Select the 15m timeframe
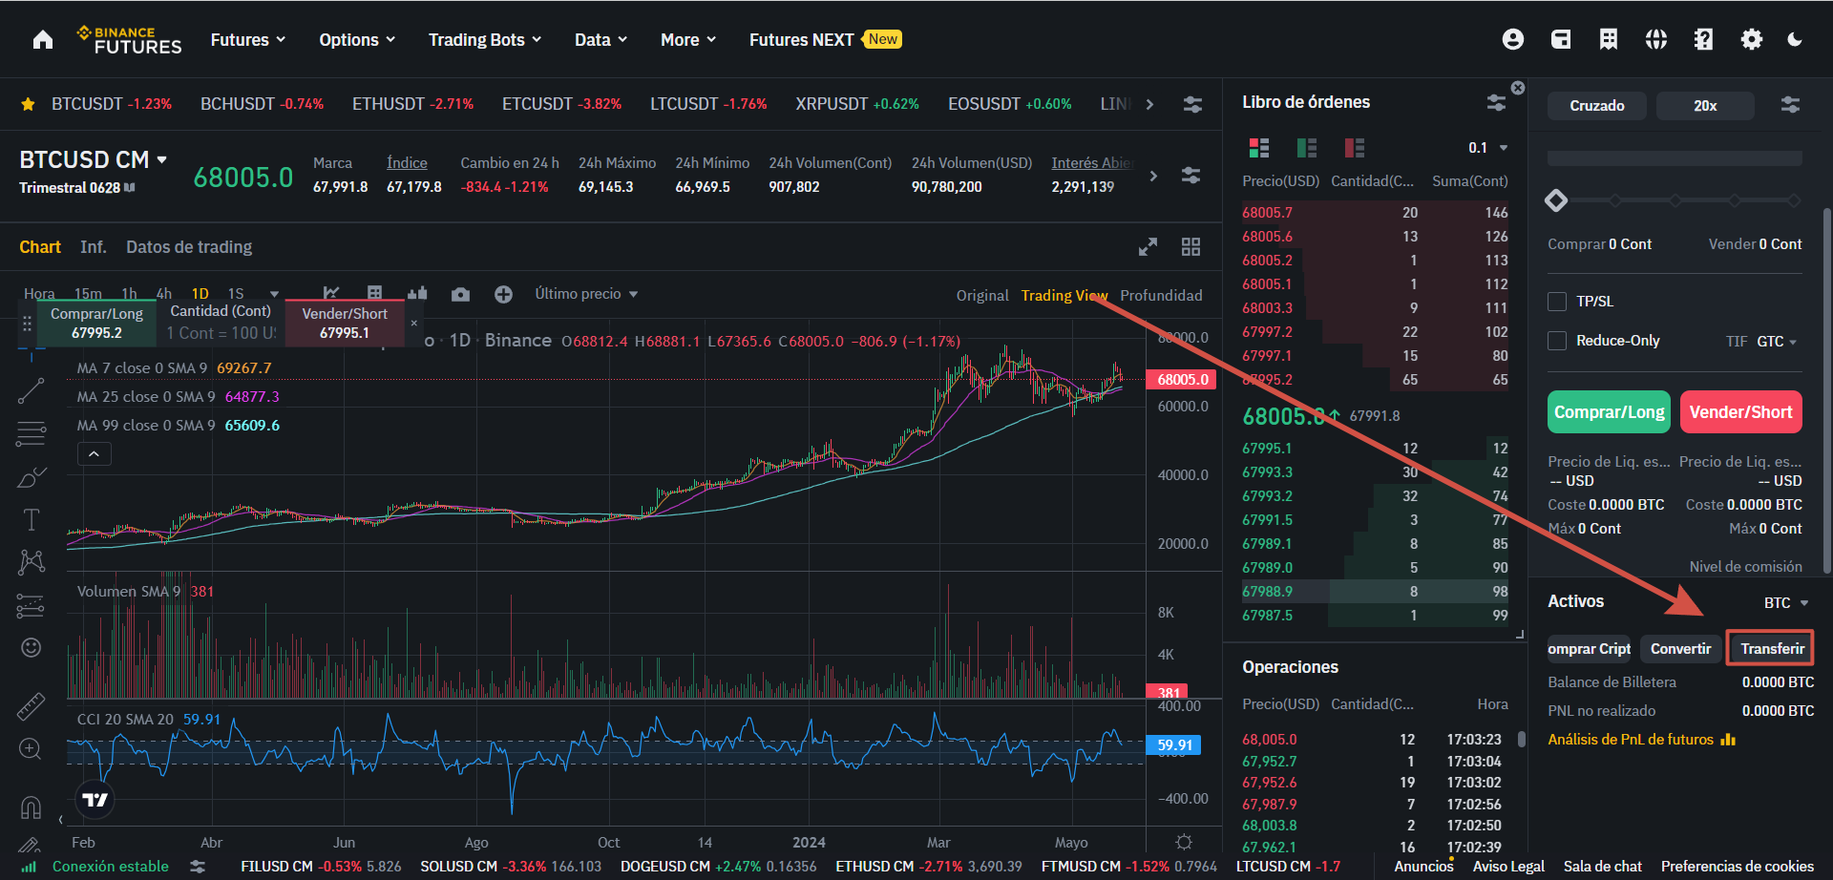This screenshot has height=880, width=1833. (x=88, y=294)
